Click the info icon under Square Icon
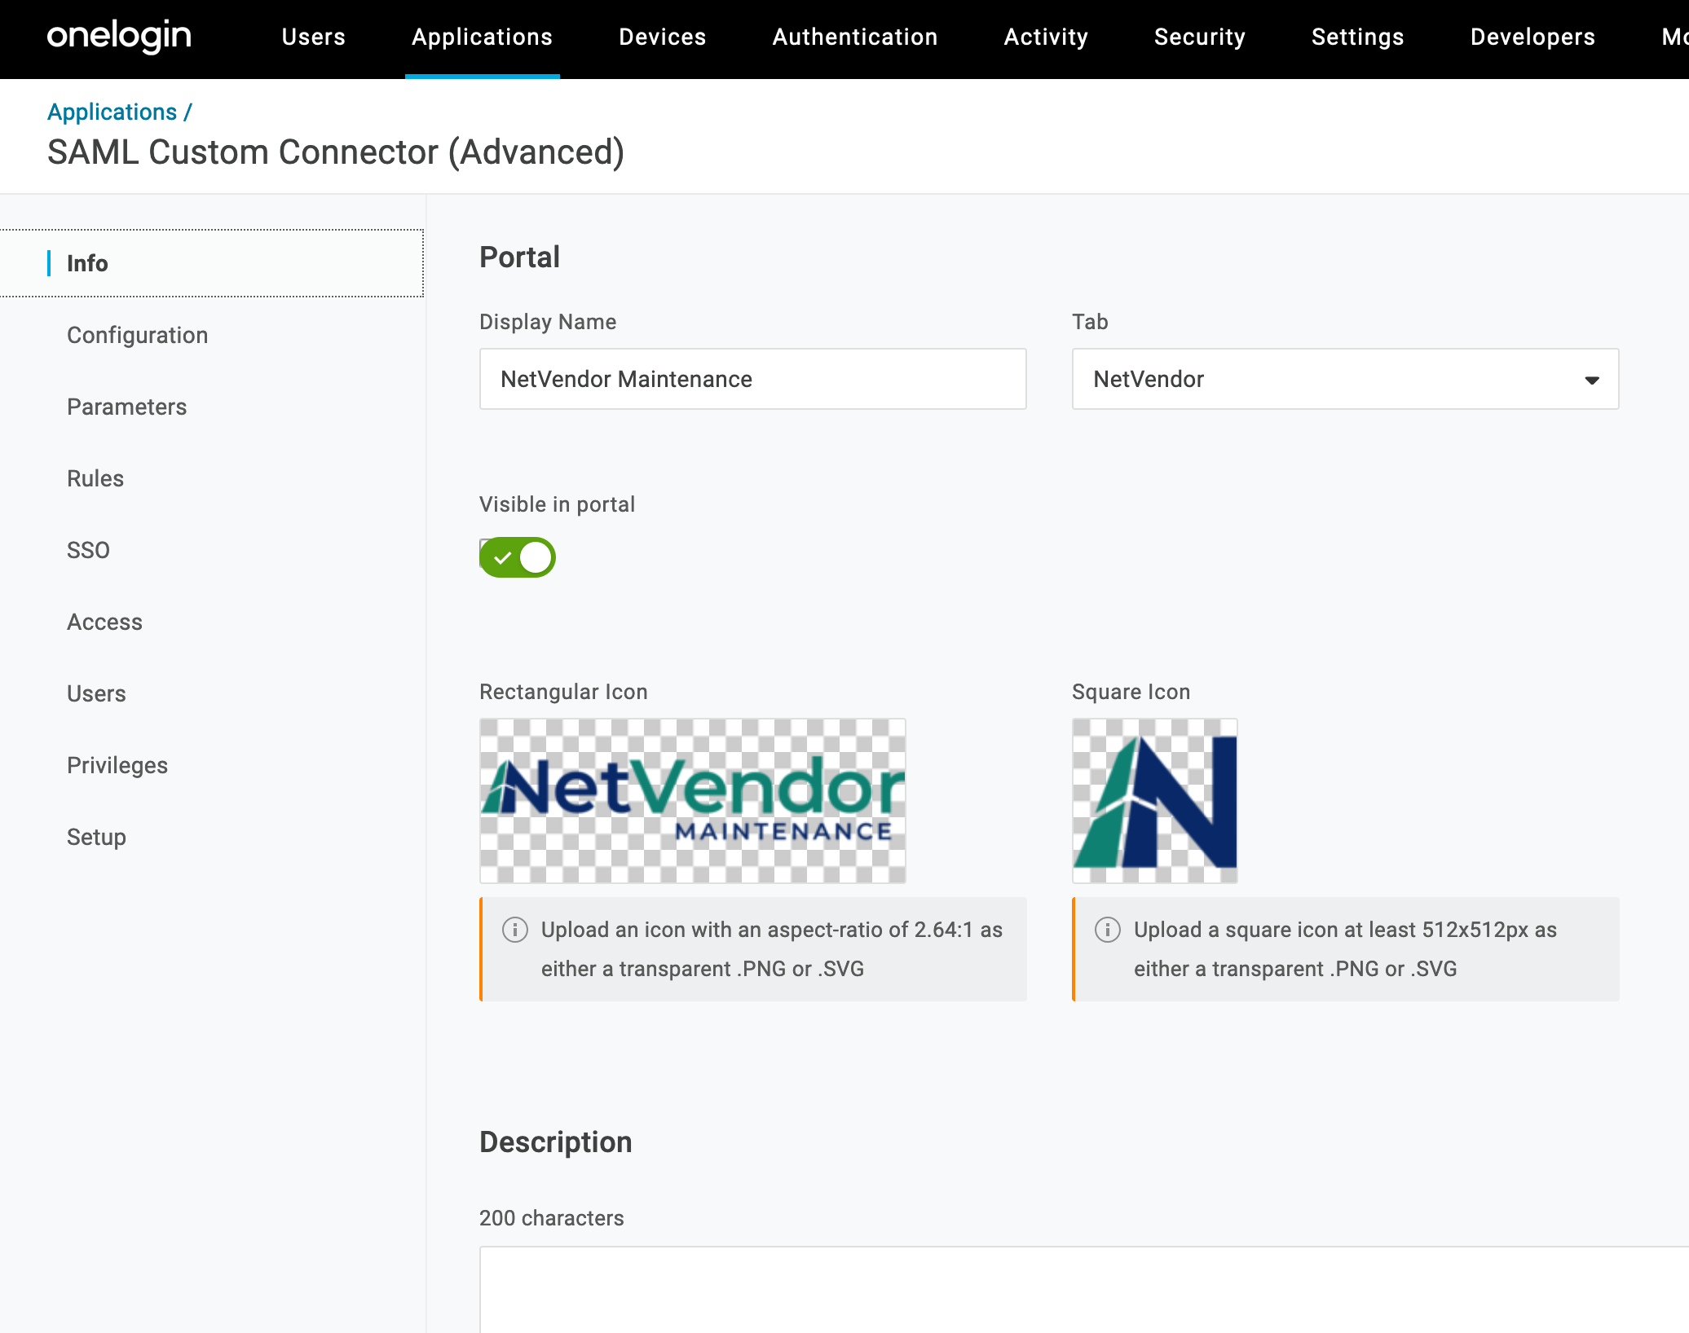This screenshot has width=1689, height=1333. tap(1107, 930)
